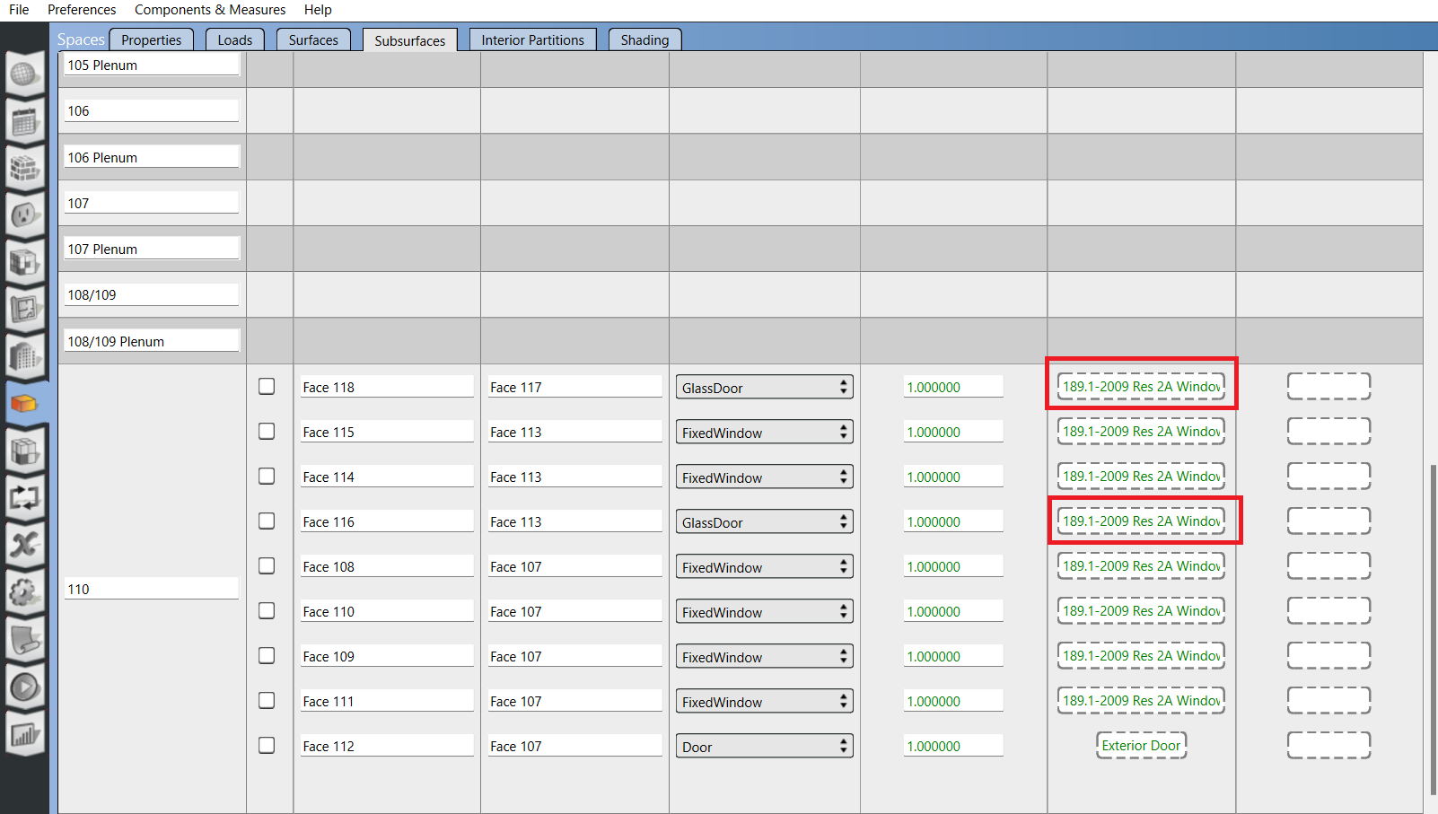Image resolution: width=1438 pixels, height=814 pixels.
Task: Click the empty dashed drop zone for Face 112
Action: [x=1328, y=745]
